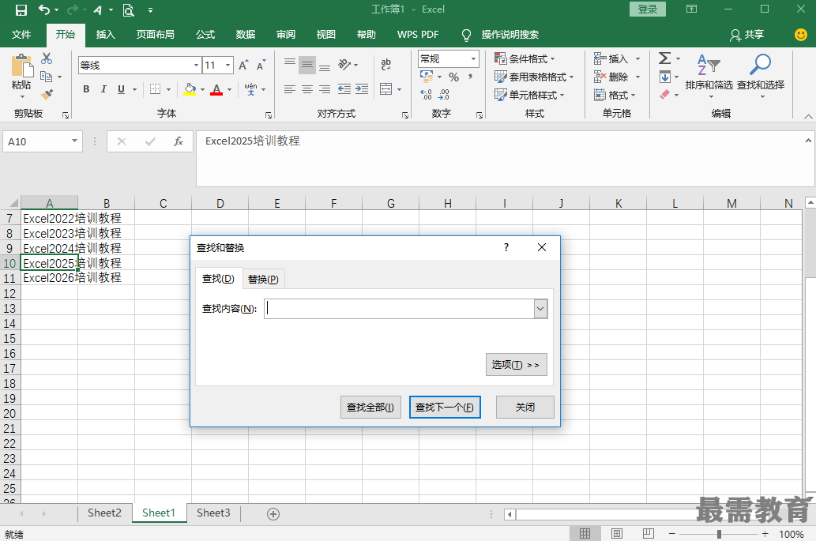This screenshot has width=816, height=541.
Task: Apply percent number style
Action: click(x=453, y=77)
